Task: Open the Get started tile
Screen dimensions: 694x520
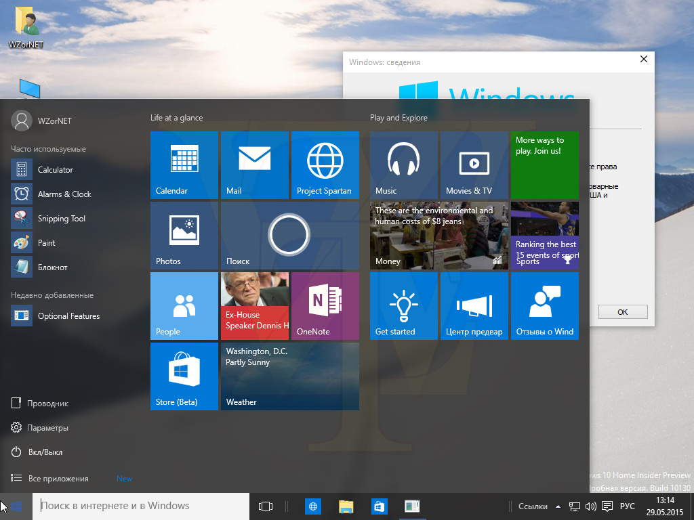Action: click(x=404, y=306)
